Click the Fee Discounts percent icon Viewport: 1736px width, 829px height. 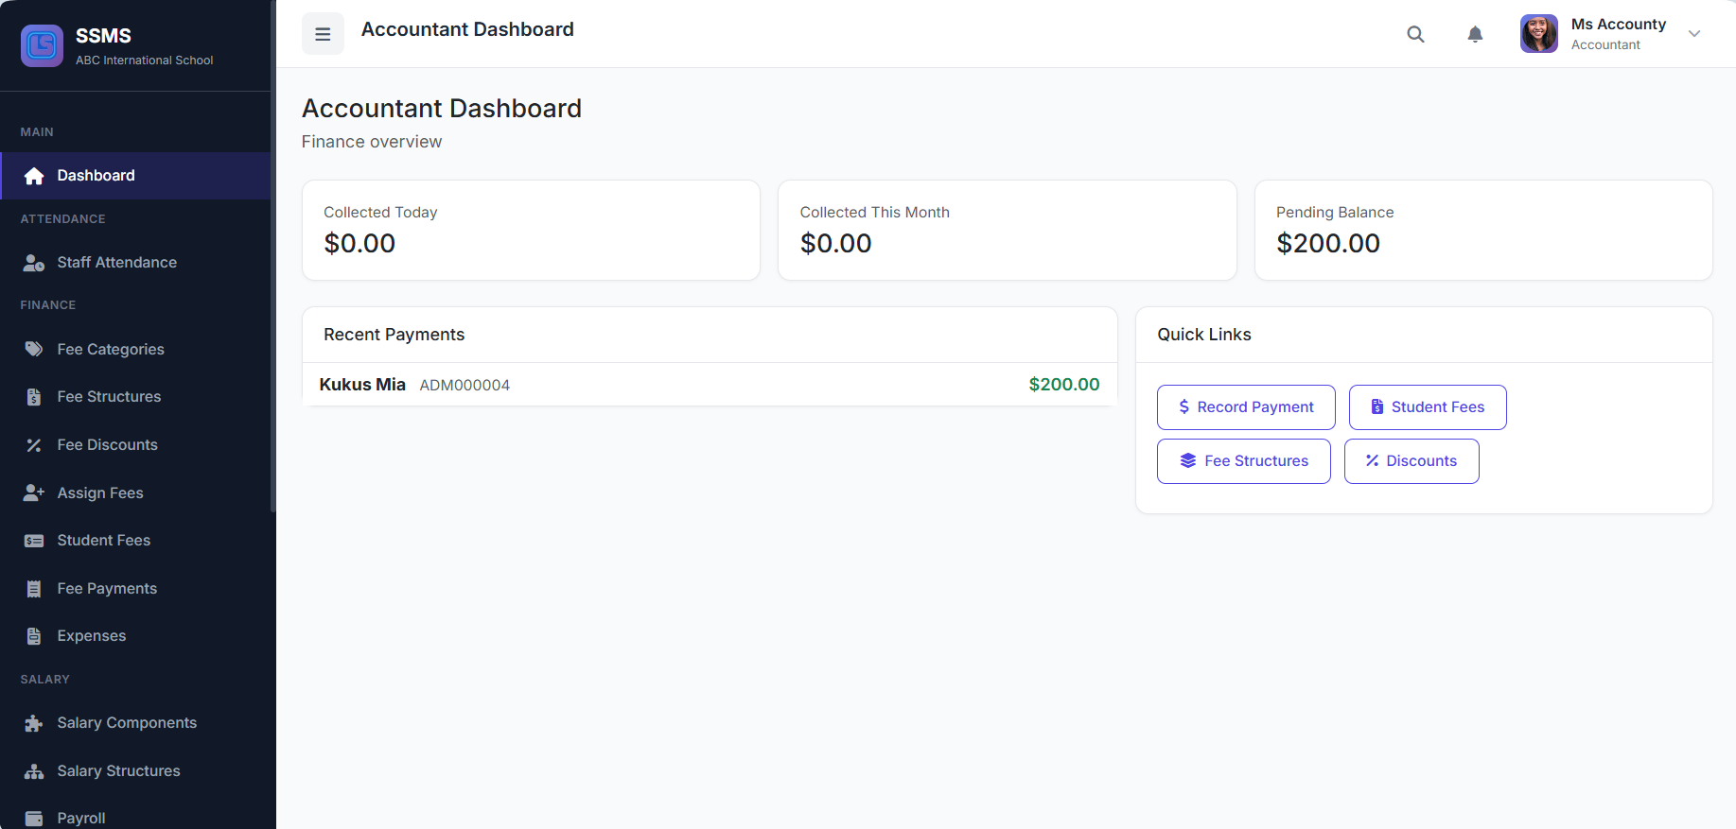pos(34,445)
